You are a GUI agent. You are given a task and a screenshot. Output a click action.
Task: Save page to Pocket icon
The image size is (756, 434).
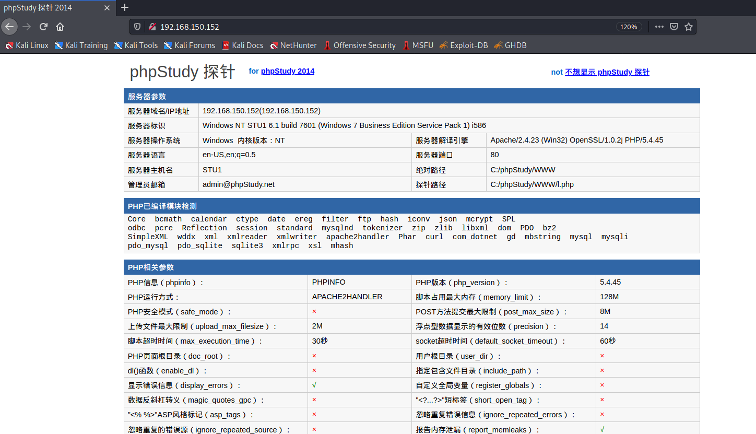pyautogui.click(x=674, y=27)
